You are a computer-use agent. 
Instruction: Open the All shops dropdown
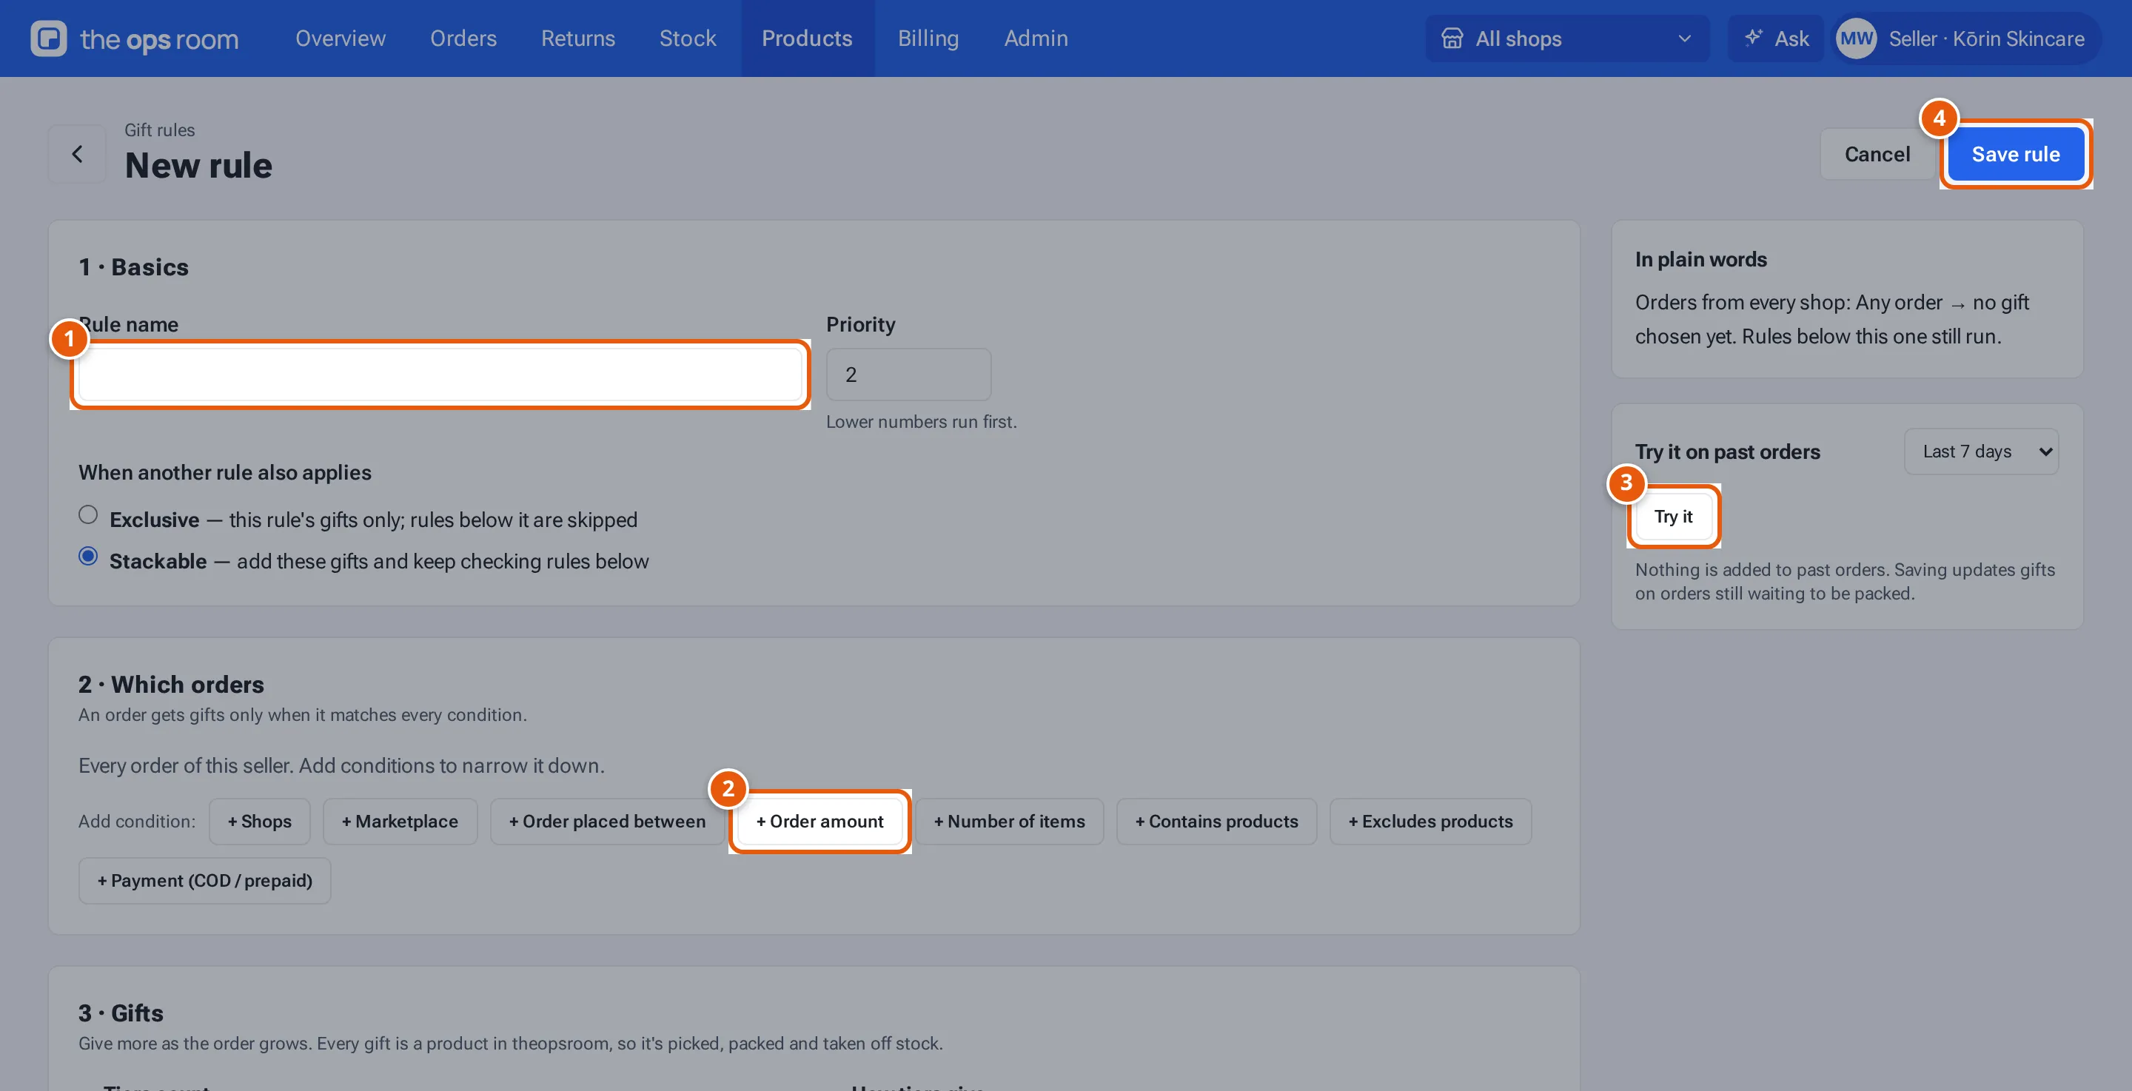point(1566,39)
